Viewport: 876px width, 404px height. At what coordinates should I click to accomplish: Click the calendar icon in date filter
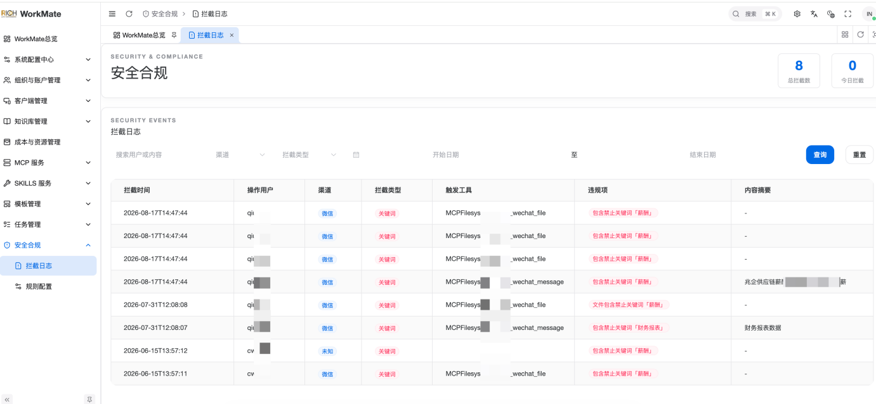(356, 155)
